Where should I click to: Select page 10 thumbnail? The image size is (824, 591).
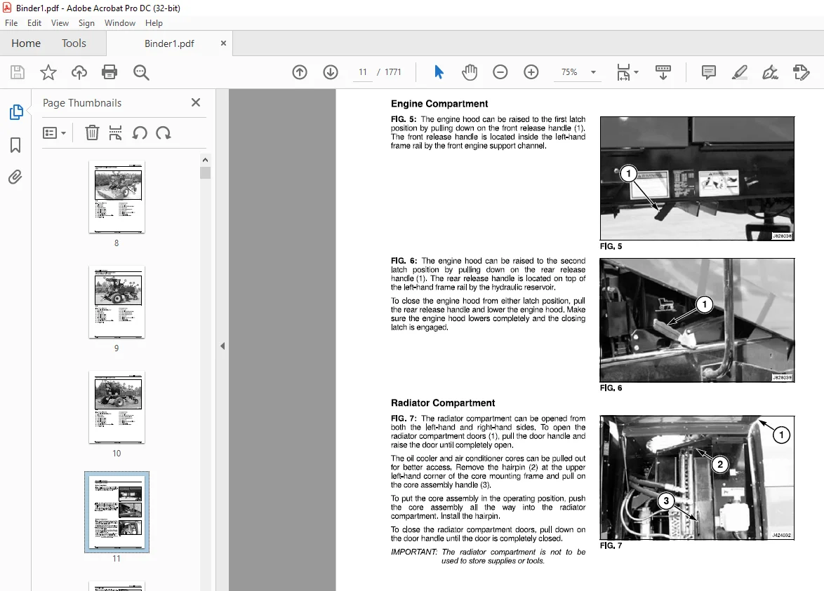pyautogui.click(x=117, y=407)
